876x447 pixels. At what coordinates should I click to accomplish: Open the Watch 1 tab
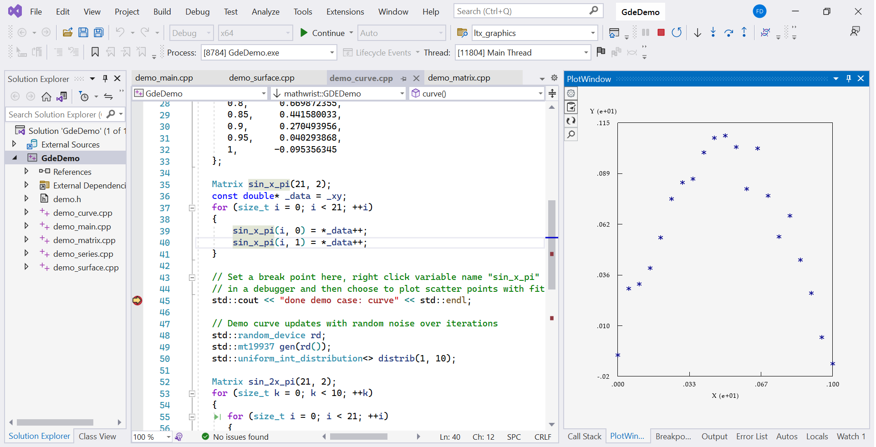(x=851, y=436)
